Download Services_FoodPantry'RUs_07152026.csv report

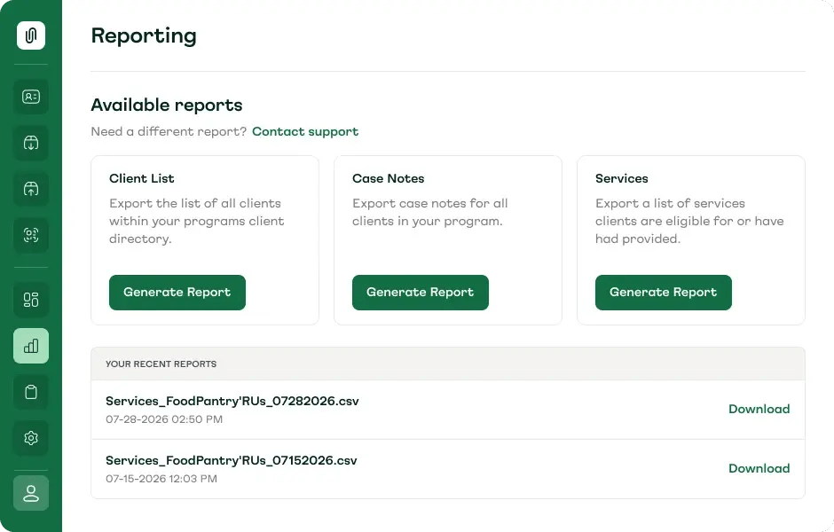tap(759, 468)
